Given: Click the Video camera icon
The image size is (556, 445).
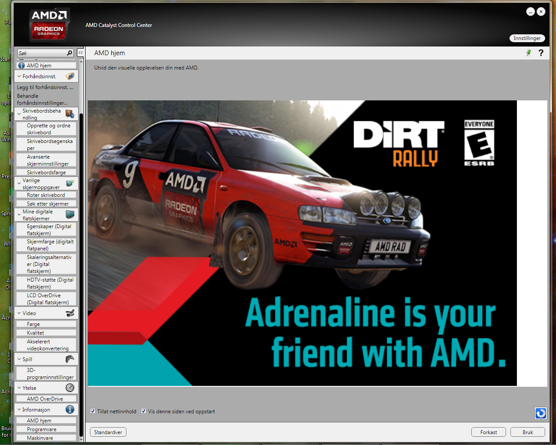Looking at the screenshot, I should point(70,313).
